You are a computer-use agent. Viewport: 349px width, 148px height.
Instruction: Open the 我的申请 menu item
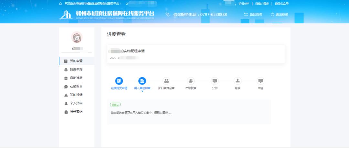[77, 61]
